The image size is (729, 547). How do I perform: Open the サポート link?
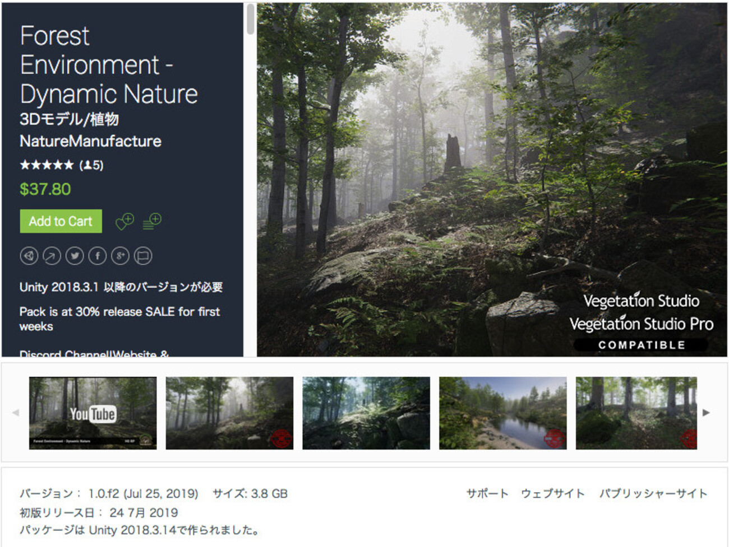coord(487,493)
